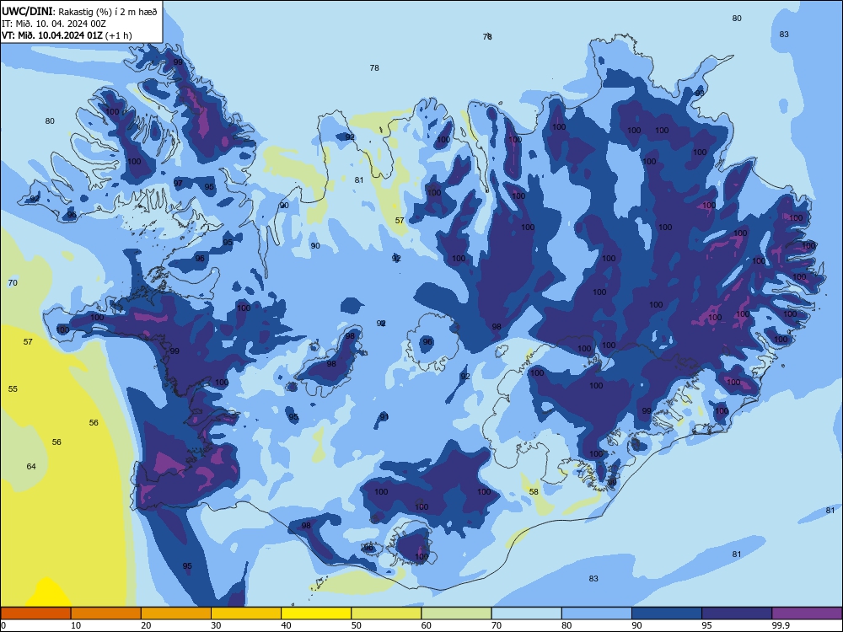Select the 80–90 medium blue legend swatch
This screenshot has width=843, height=632.
pos(597,613)
